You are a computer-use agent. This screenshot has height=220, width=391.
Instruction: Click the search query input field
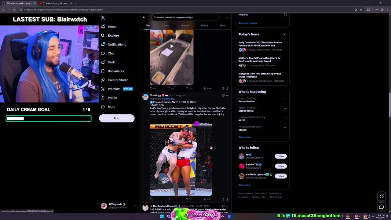tap(185, 17)
